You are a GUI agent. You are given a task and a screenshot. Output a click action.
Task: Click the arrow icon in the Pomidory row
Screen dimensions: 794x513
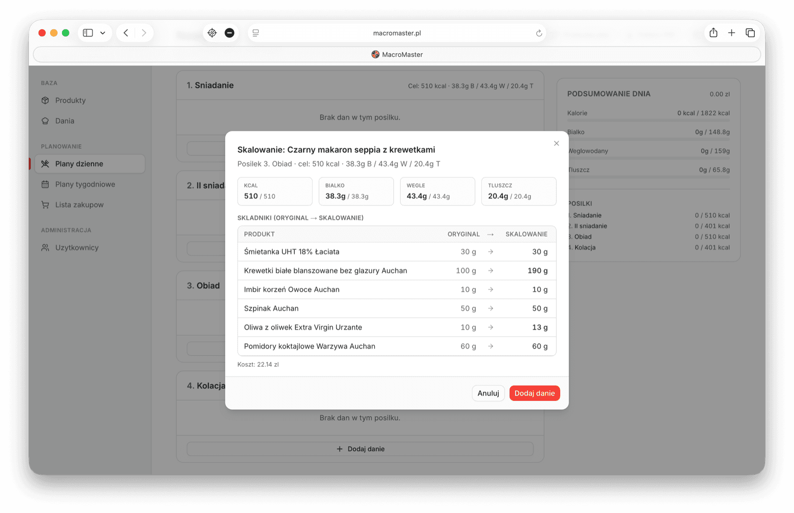(491, 346)
